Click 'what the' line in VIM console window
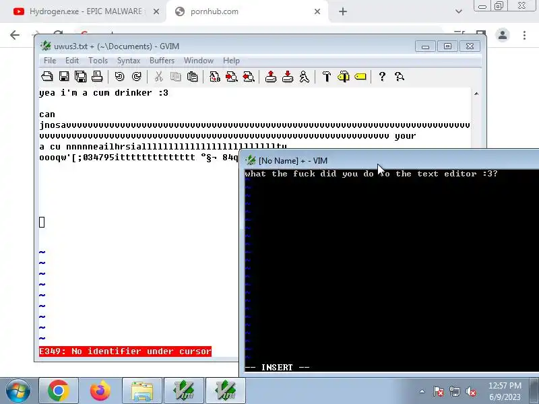Screen dimensions: 539x404 pos(371,174)
